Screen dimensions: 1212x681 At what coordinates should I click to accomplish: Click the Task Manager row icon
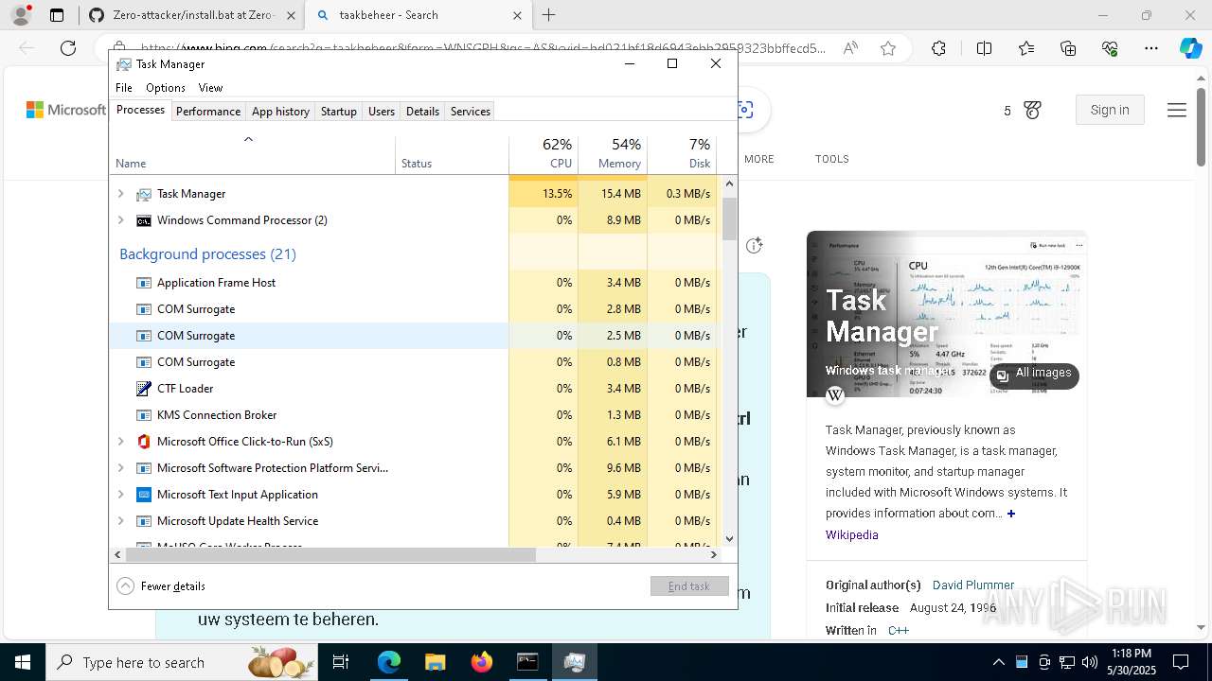click(144, 194)
